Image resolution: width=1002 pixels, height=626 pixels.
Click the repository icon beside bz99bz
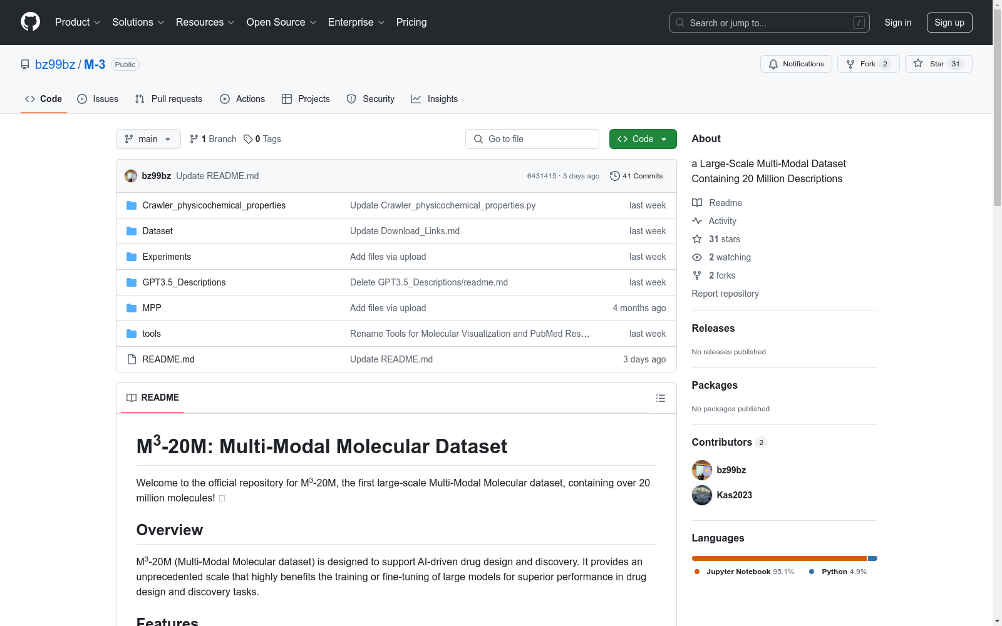pyautogui.click(x=25, y=64)
